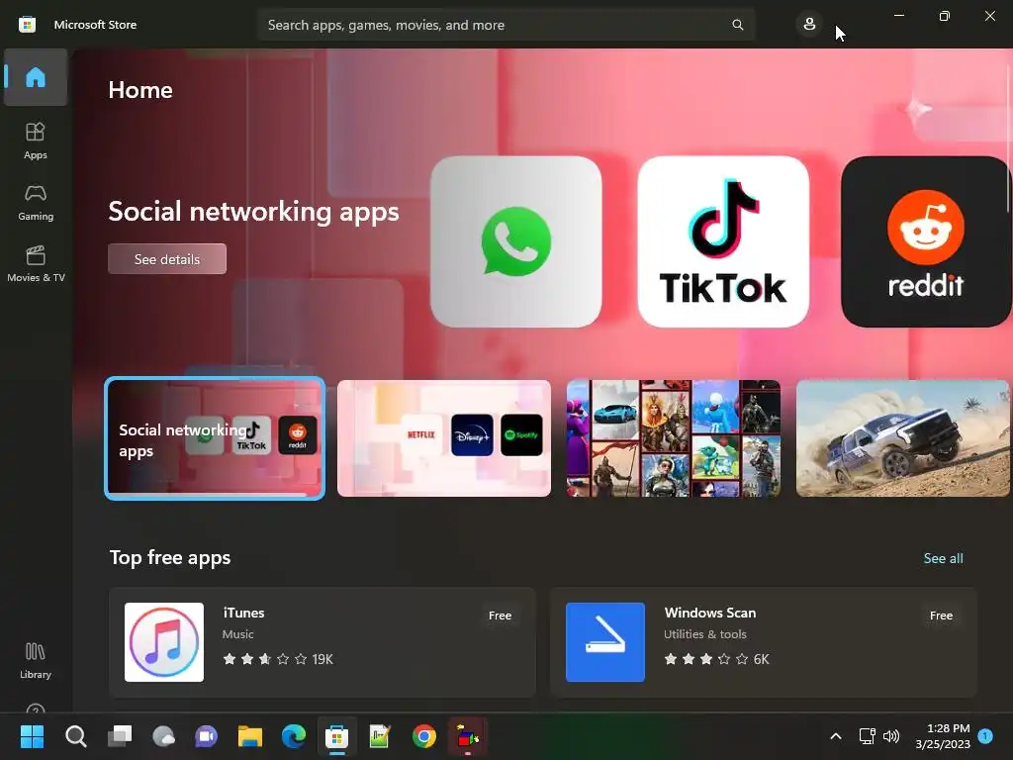Click Utilities & tools under Windows Scan

704,634
